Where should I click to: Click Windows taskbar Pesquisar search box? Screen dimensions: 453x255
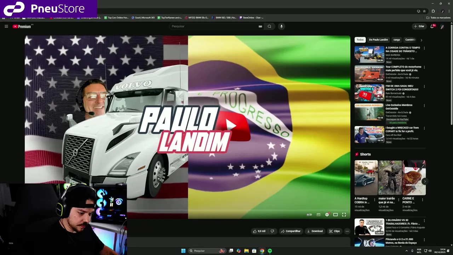click(207, 251)
